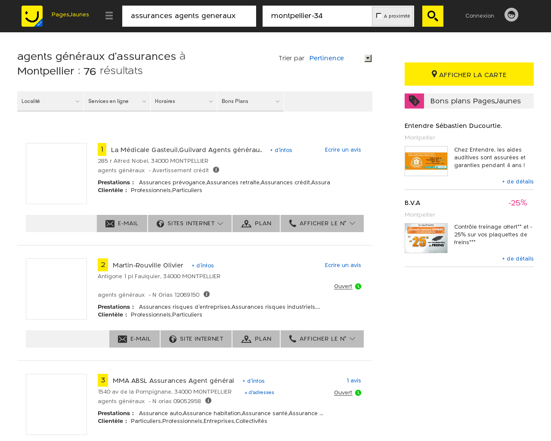
Task: Click B.V.A brake offer thumbnail
Action: tap(426, 238)
